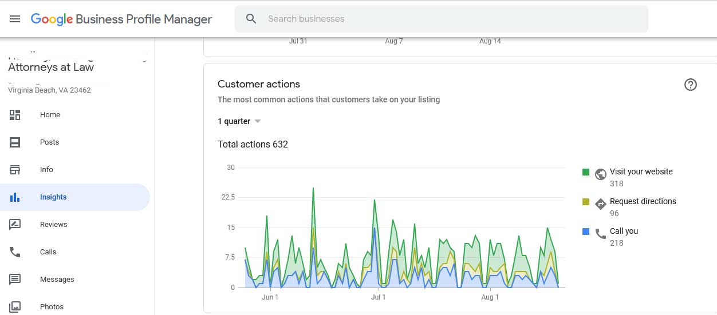The width and height of the screenshot is (717, 315).
Task: Open Calls in sidebar
Action: click(x=75, y=252)
